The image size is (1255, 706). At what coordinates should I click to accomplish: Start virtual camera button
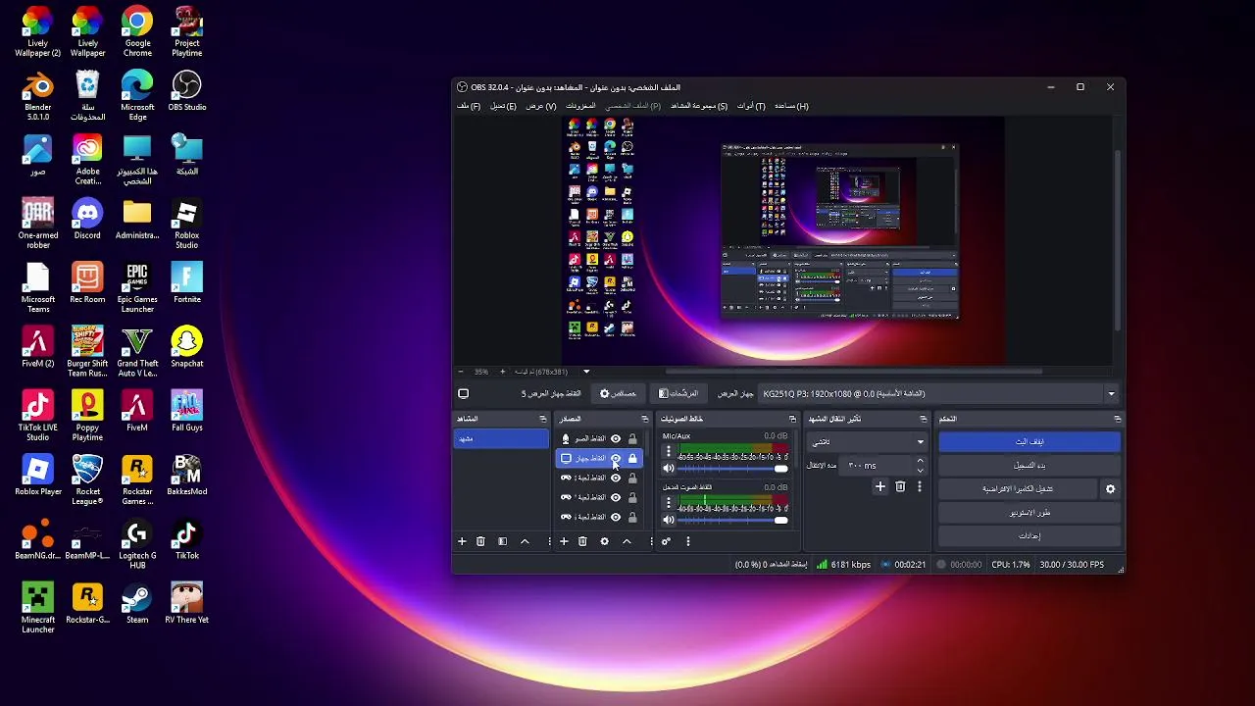1018,488
